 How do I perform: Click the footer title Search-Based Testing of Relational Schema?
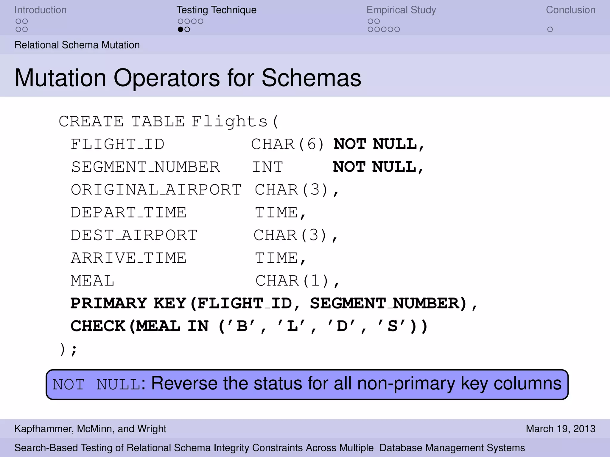click(270, 448)
